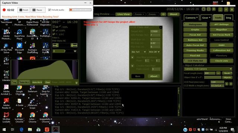Click Finish recording button
Image resolution: width=238 pixels, height=133 pixels.
pos(24,10)
